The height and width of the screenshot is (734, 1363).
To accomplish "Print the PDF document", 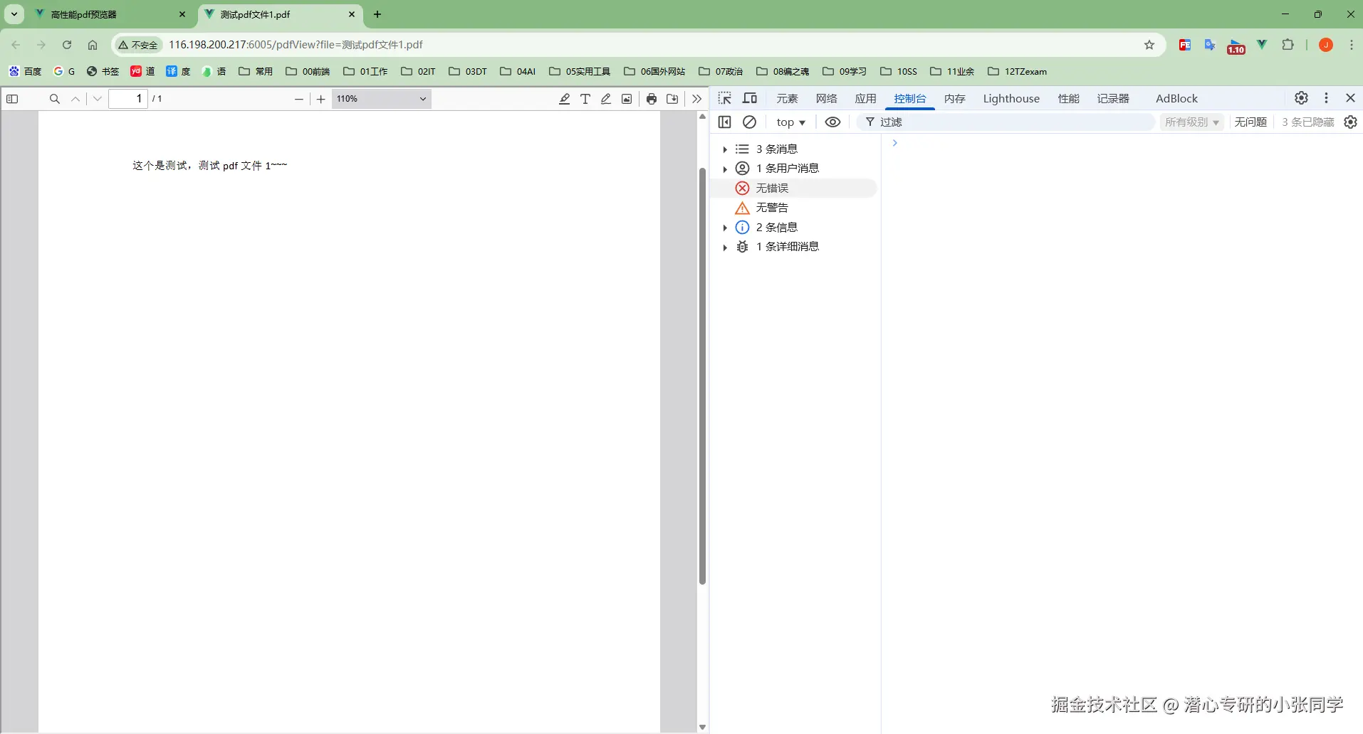I will coord(652,99).
